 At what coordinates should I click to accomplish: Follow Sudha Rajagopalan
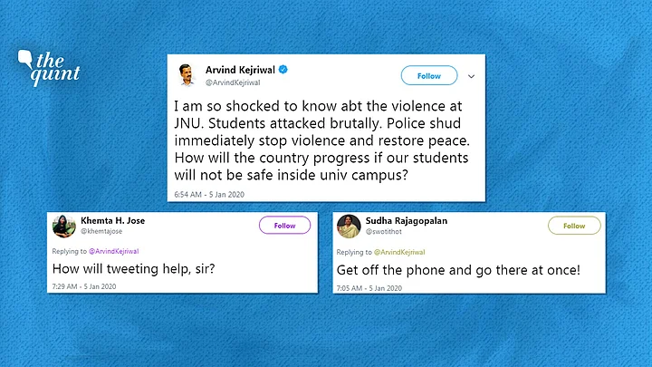click(x=574, y=226)
